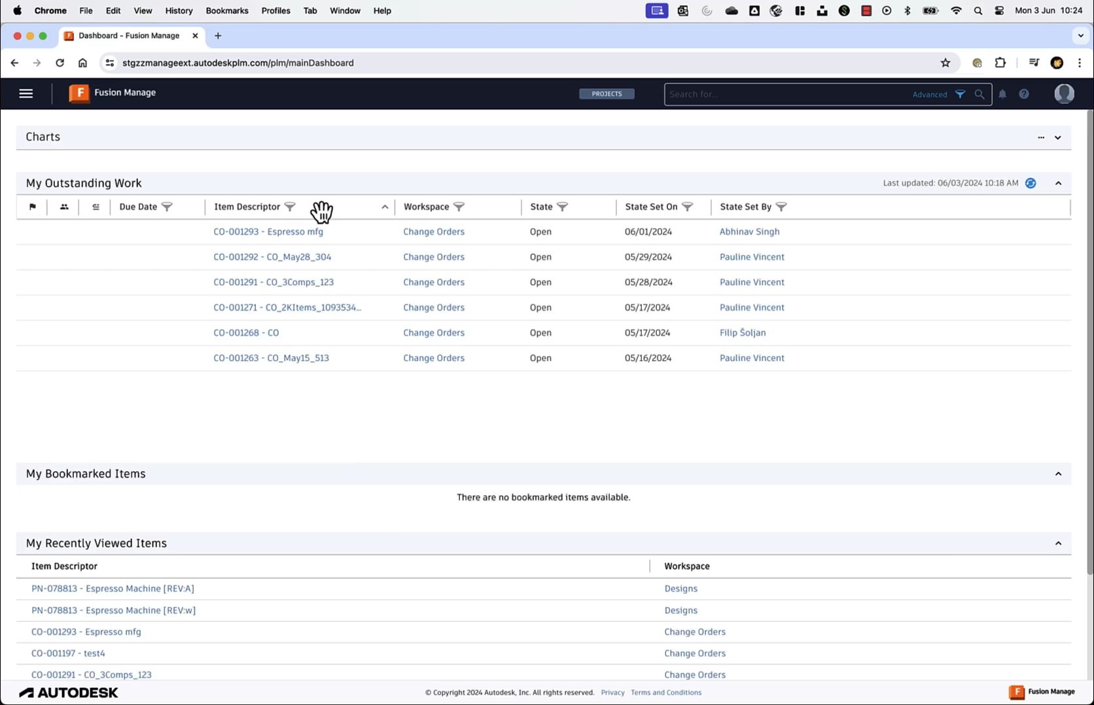Open the notifications bell
This screenshot has width=1094, height=705.
pos(1002,94)
